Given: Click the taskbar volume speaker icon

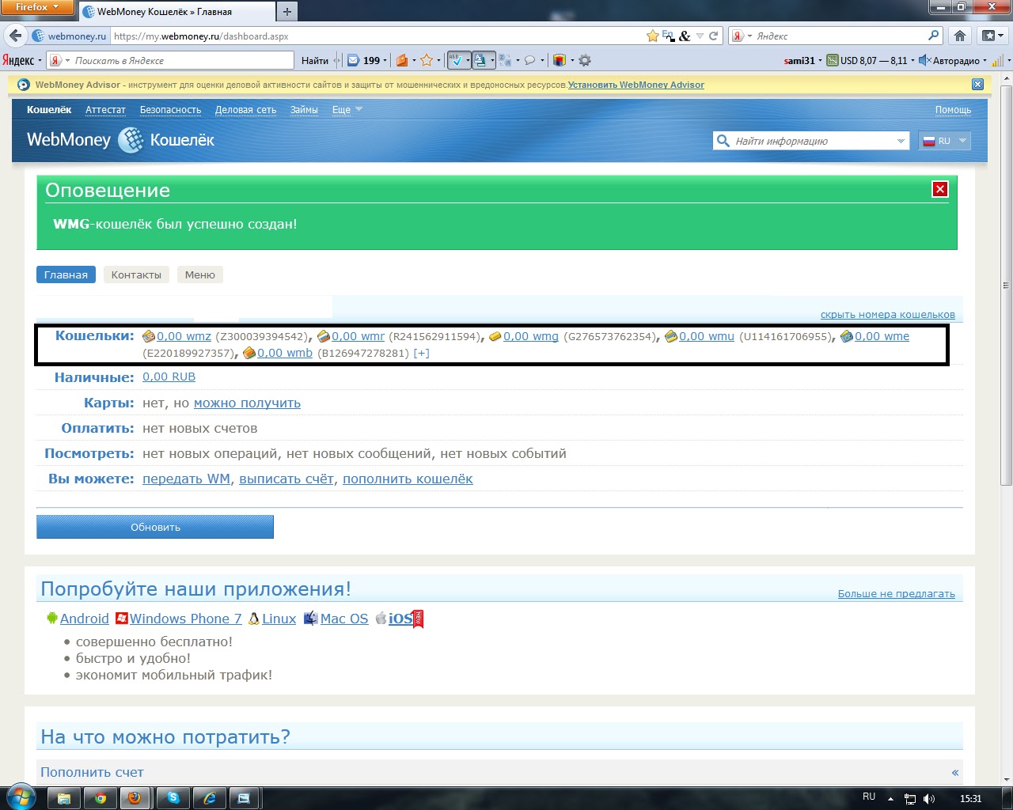Looking at the screenshot, I should click(x=929, y=799).
